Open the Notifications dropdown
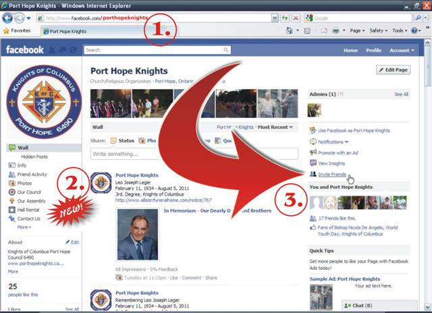The height and width of the screenshot is (313, 432). tap(333, 142)
